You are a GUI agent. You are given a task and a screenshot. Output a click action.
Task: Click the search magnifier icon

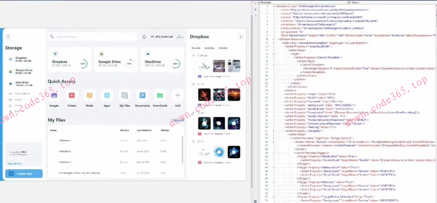tap(52, 37)
